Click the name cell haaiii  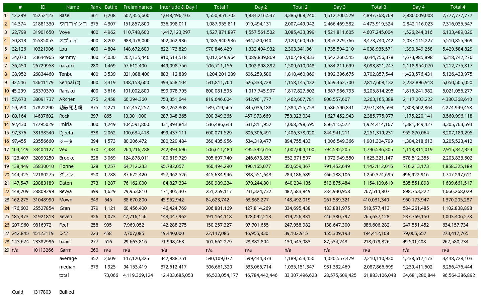[x=65, y=242]
